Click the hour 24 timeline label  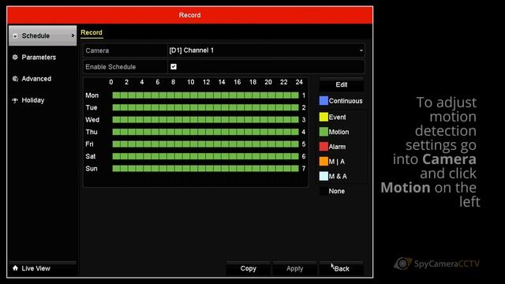point(299,82)
